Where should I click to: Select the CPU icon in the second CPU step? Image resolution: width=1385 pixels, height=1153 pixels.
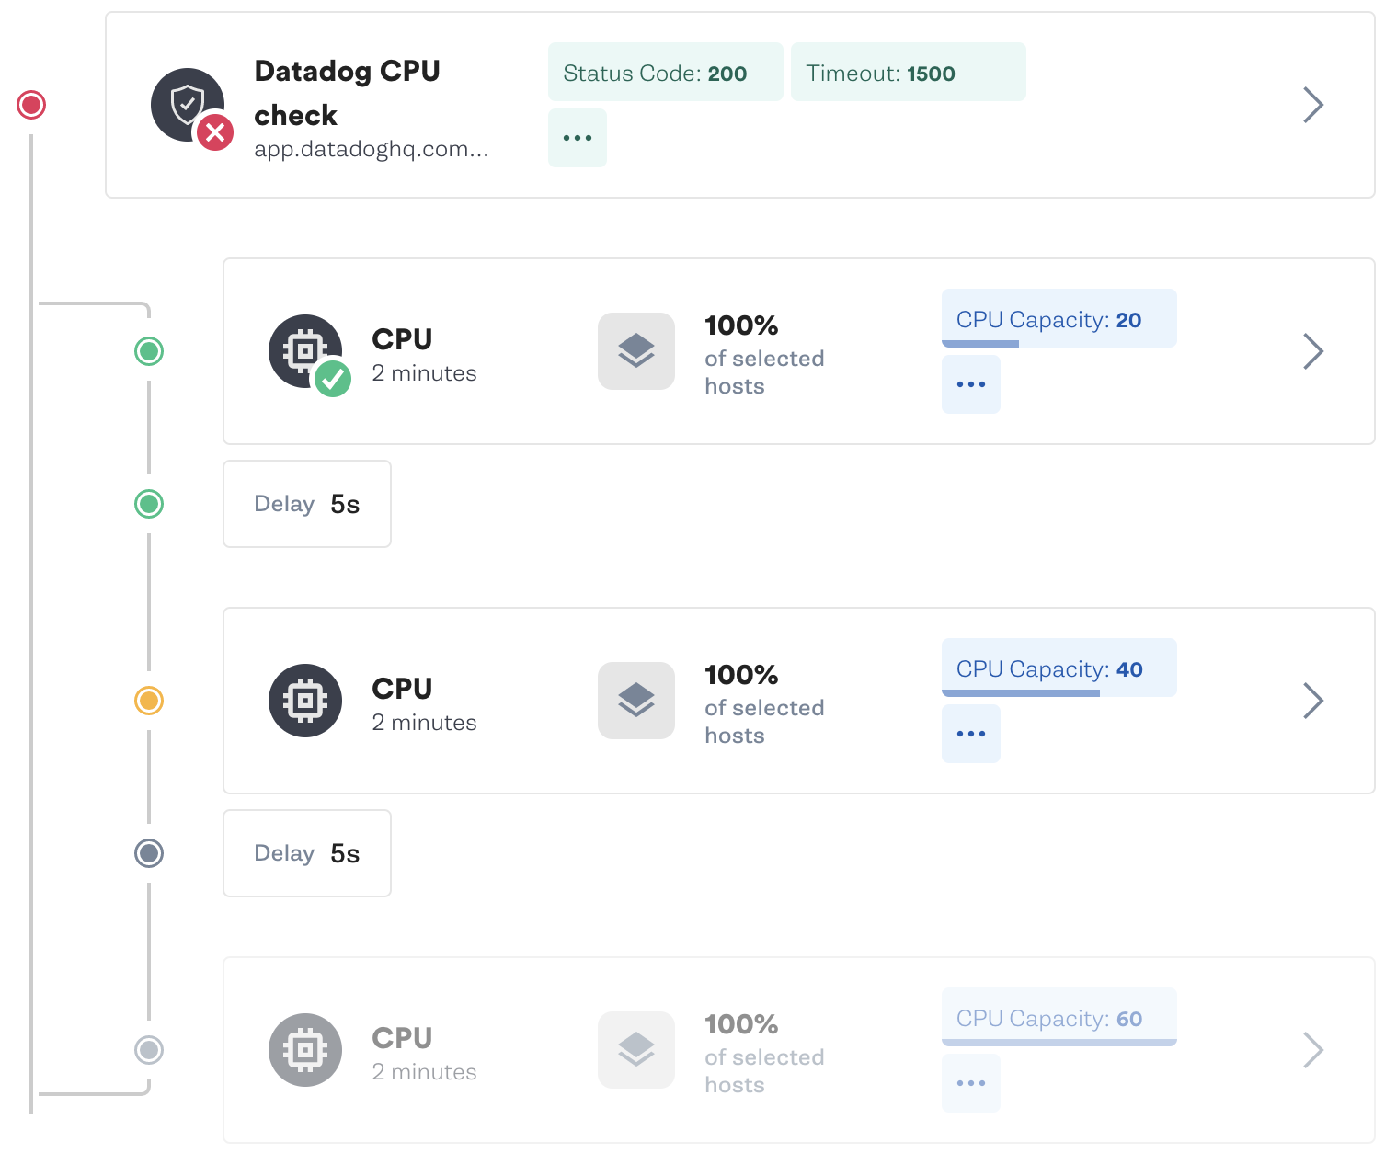click(305, 701)
